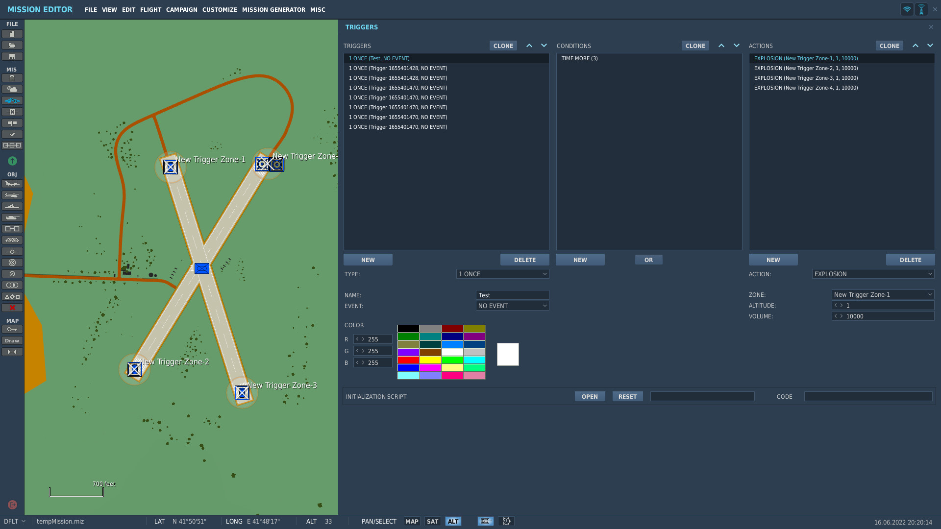
Task: Toggle the ALT map view mode
Action: click(x=453, y=521)
